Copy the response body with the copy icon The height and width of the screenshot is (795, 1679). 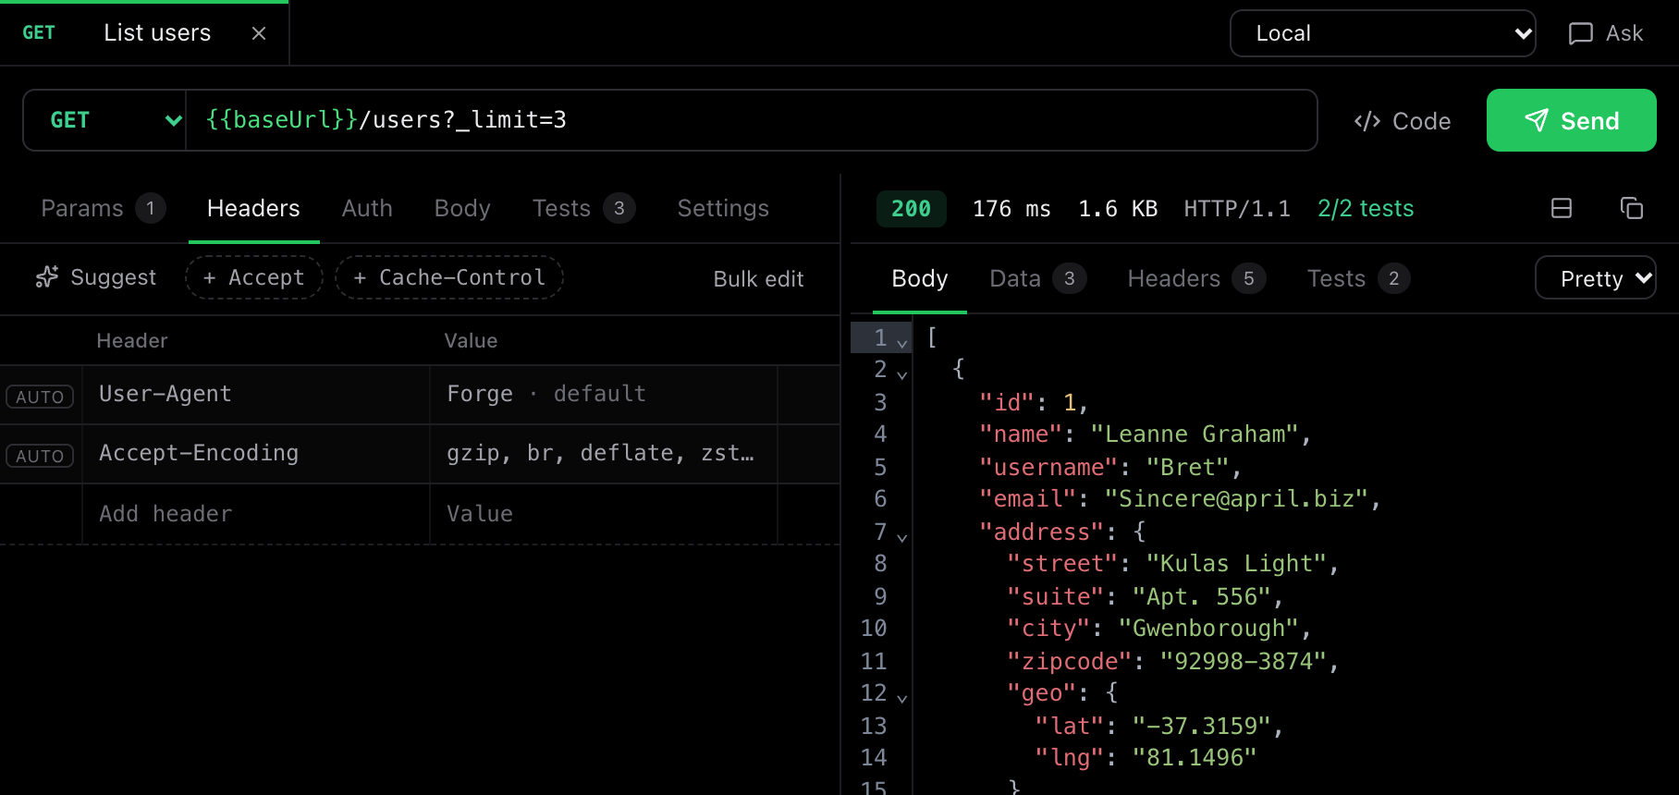[1632, 208]
